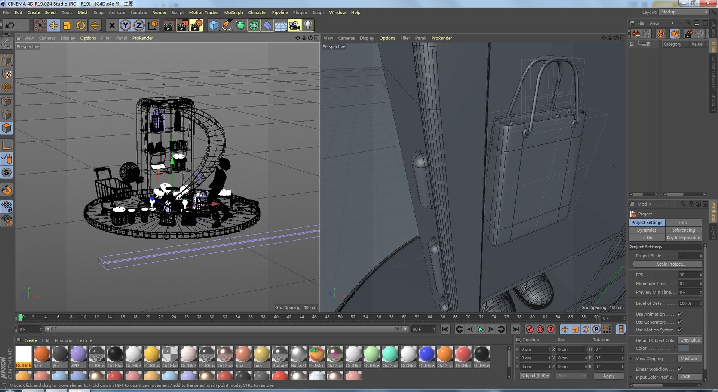Image resolution: width=718 pixels, height=392 pixels.
Task: Toggle Autokeying button
Action: (x=540, y=329)
